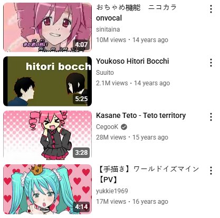
Task: Play the hitori bocchi thumbnail
Action: click(47, 81)
